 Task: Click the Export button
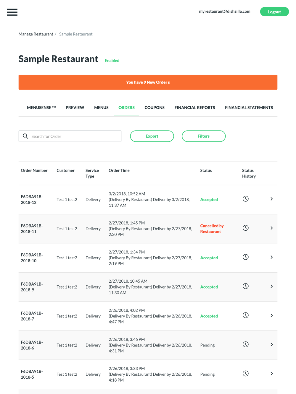pos(152,136)
